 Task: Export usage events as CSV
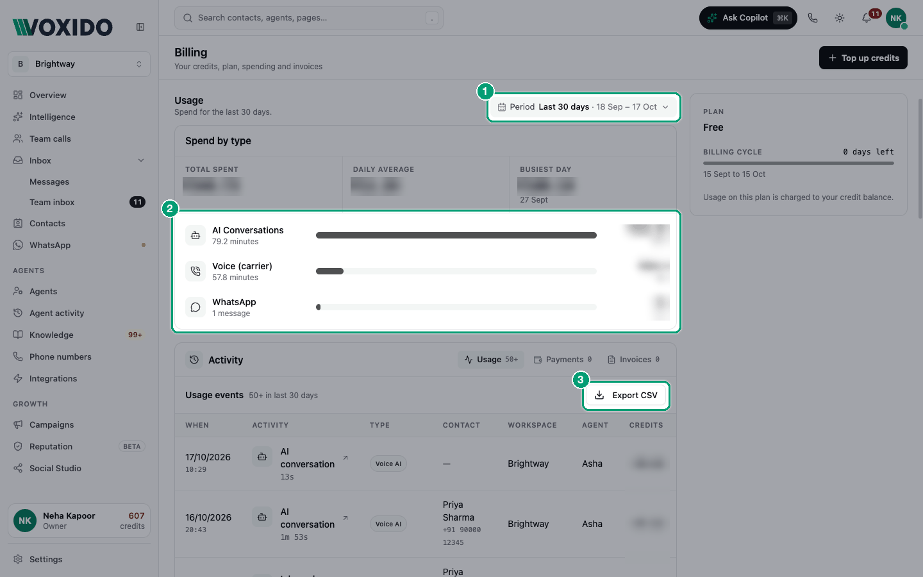pos(626,396)
